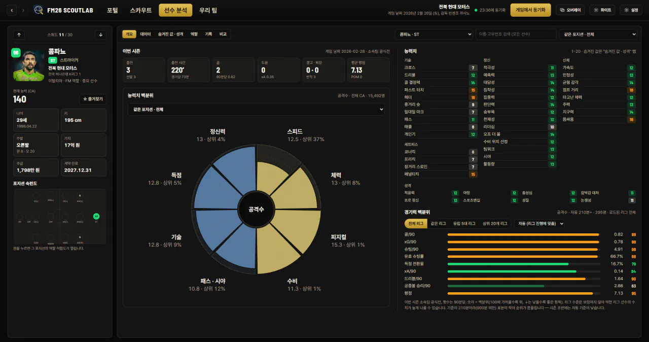Click the 공격수 center of radar chart
649x342 pixels.
click(256, 209)
